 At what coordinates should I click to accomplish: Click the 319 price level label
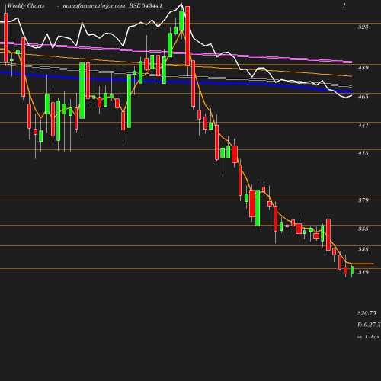tap(363, 272)
